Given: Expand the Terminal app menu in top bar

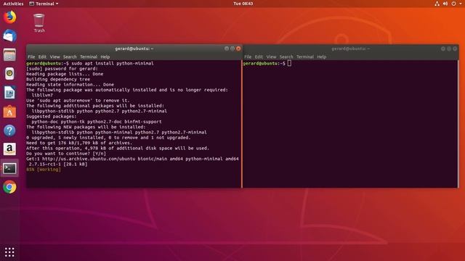Looking at the screenshot, I should [44, 4].
